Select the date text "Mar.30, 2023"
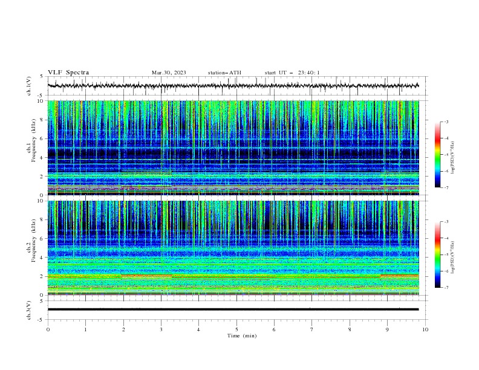 (169, 73)
